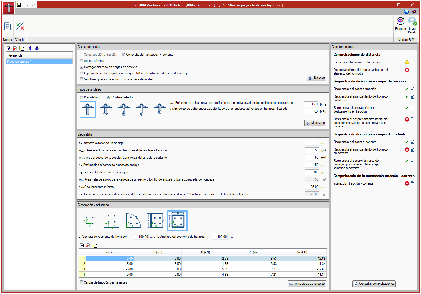Open report for Distancia mínima al borde
The height and width of the screenshot is (294, 421).
tap(412, 70)
